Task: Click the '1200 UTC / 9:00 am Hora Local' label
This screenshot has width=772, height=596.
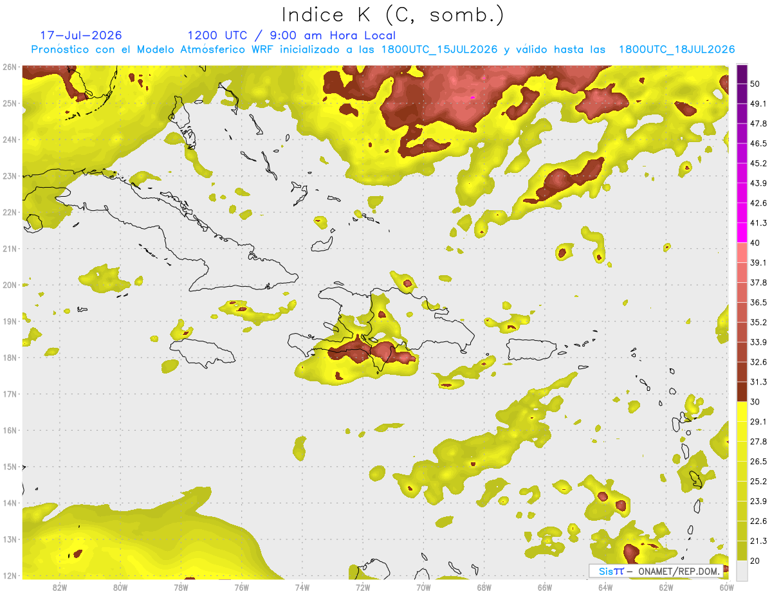Action: (x=291, y=35)
